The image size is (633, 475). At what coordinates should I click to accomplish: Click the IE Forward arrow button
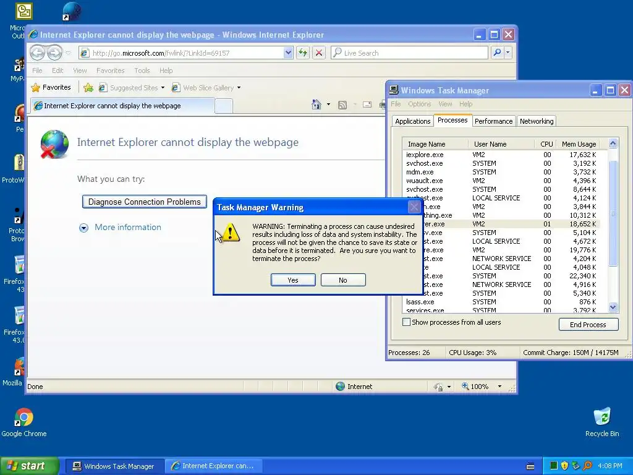click(54, 53)
